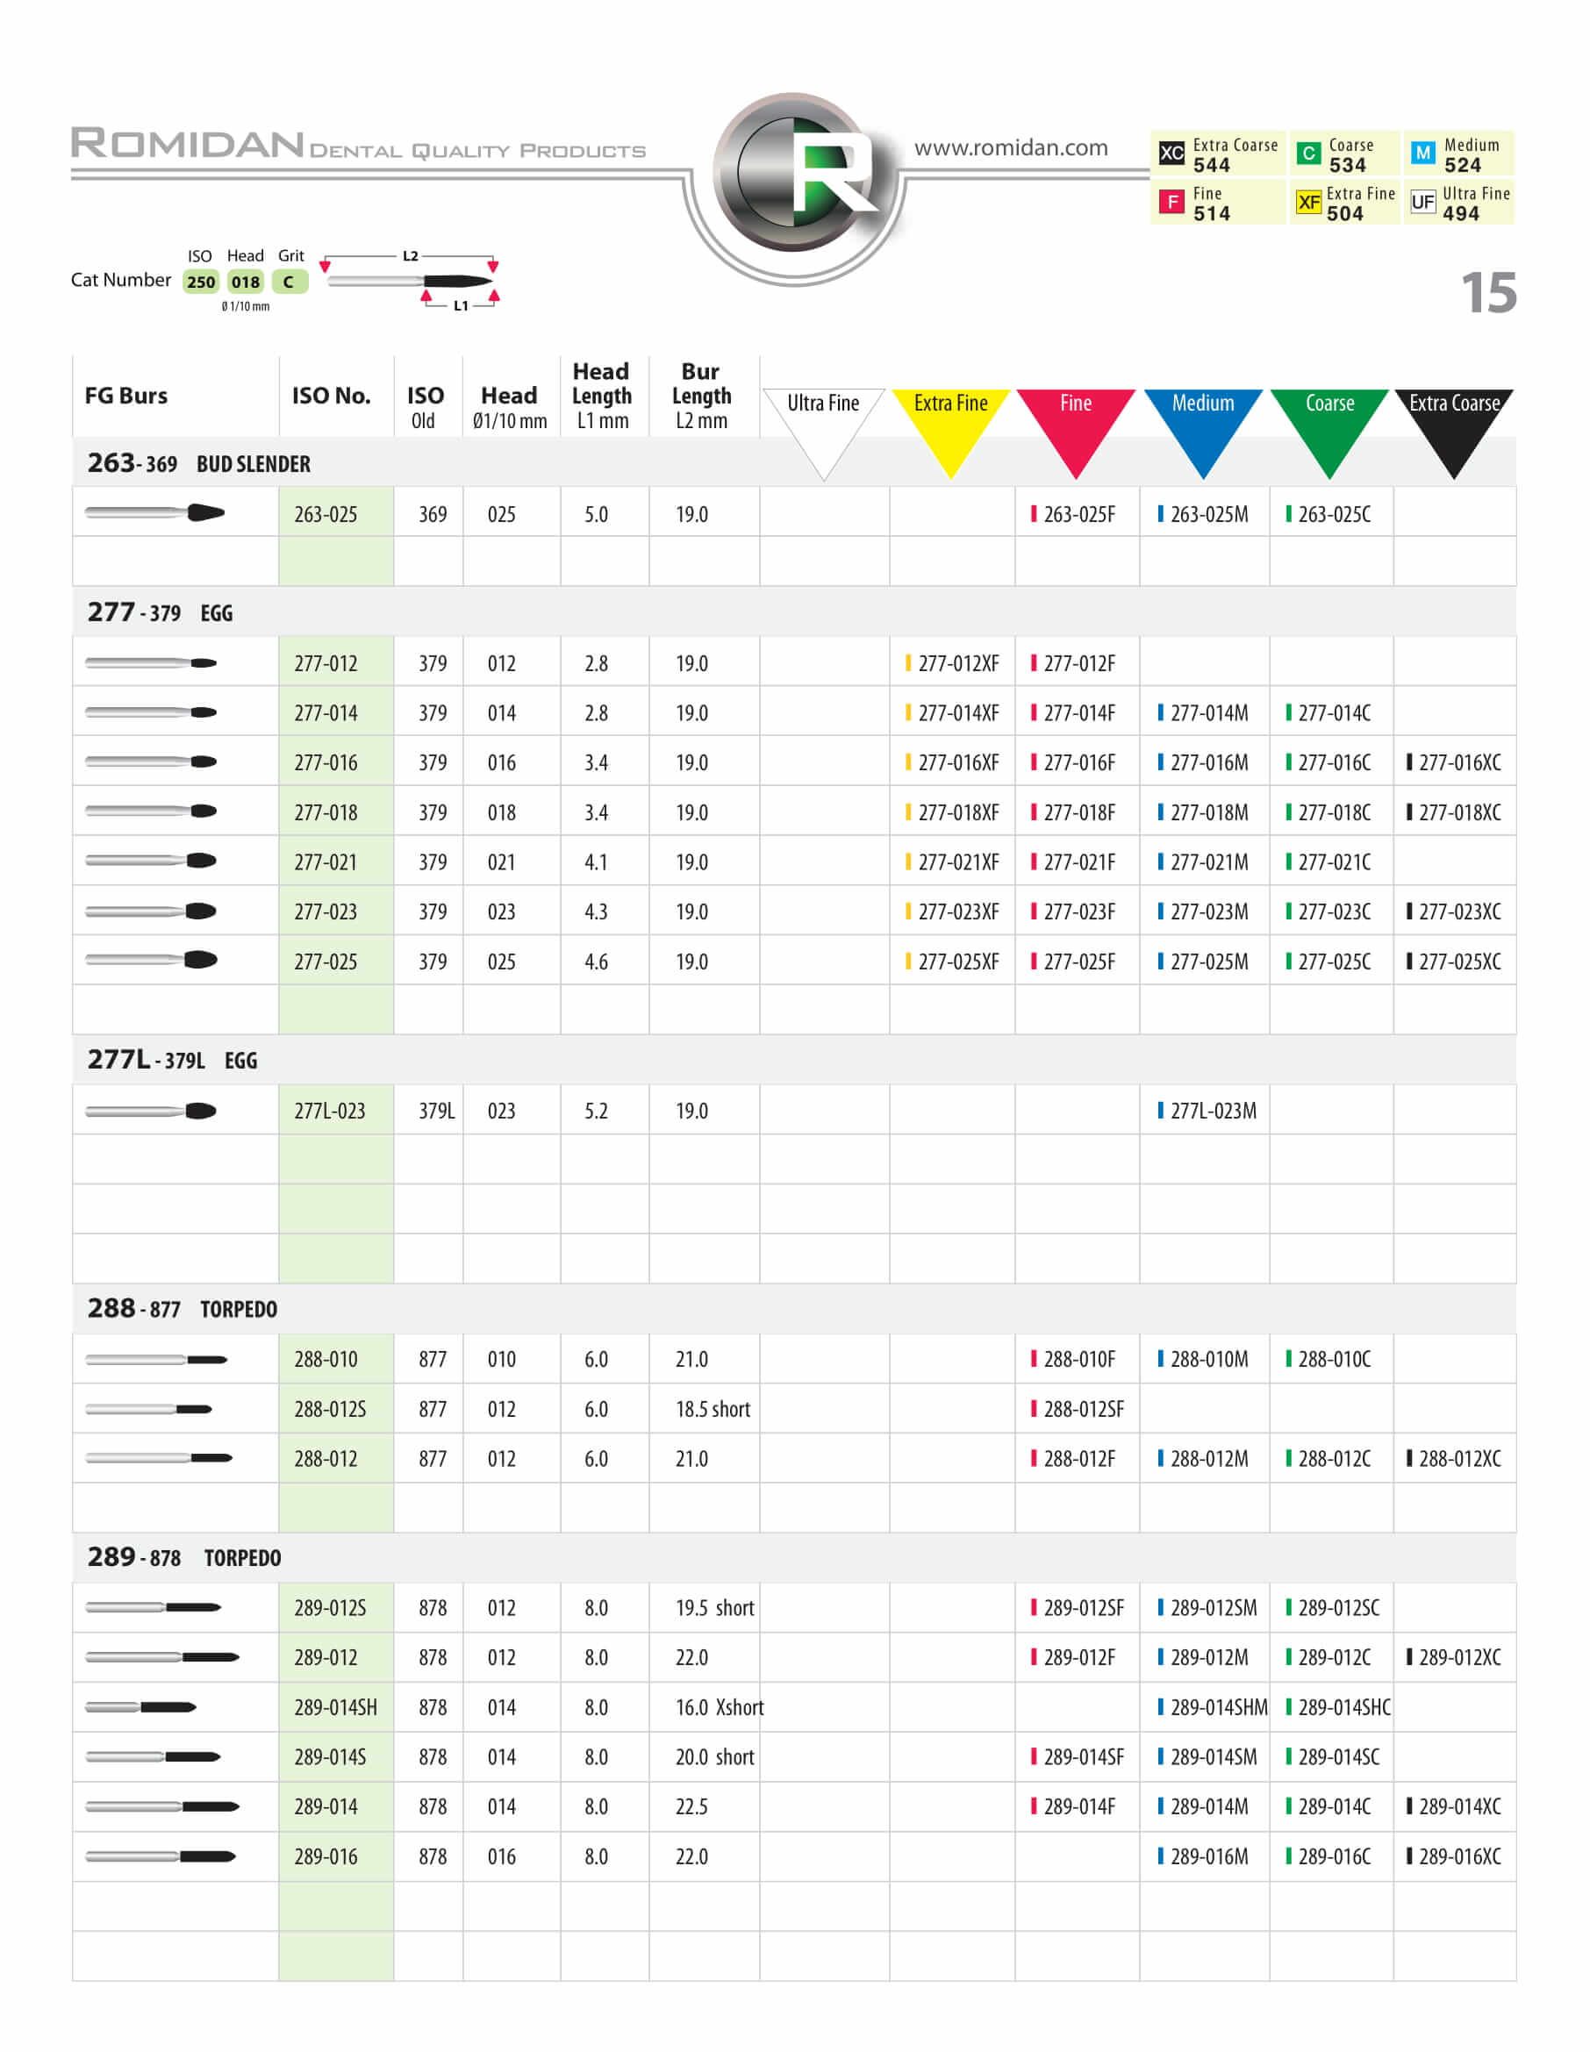The image size is (1590, 2052).
Task: Click the 289-016 torpedo bur image
Action: coord(161,1856)
